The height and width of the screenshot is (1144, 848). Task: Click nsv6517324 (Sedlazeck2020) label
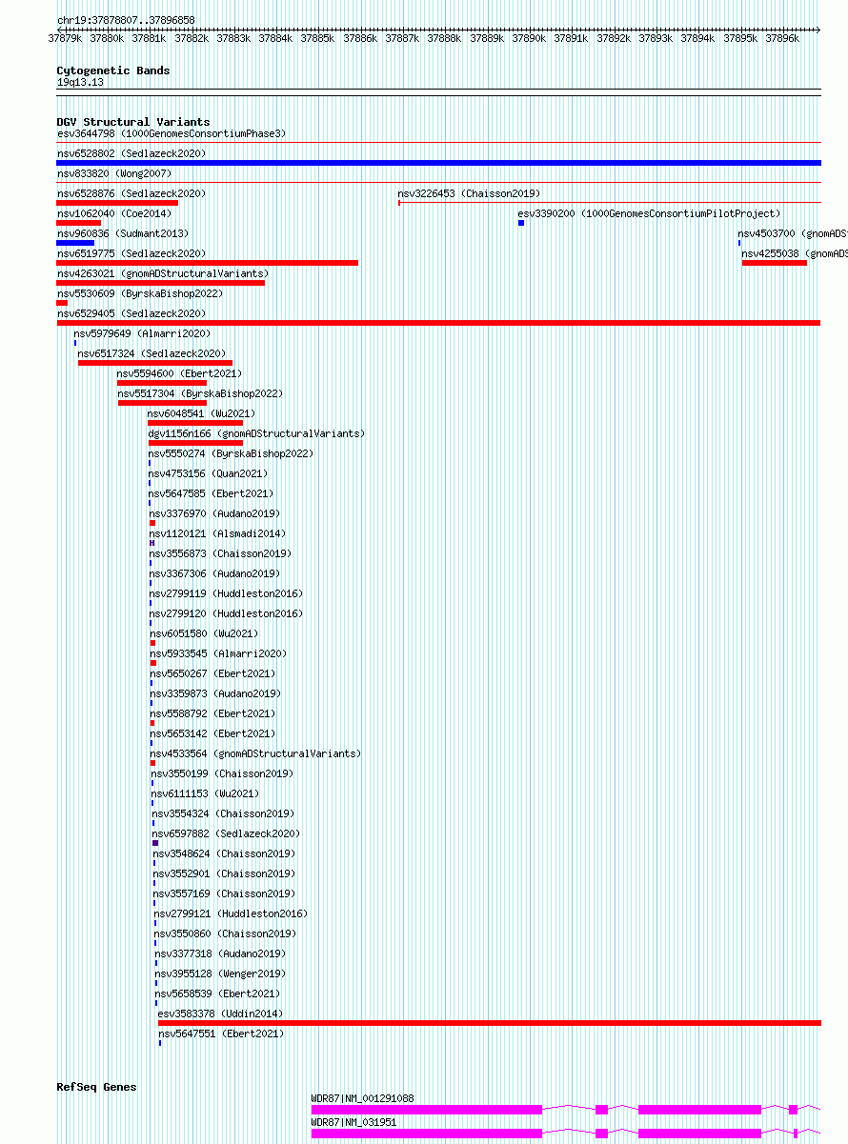click(151, 354)
